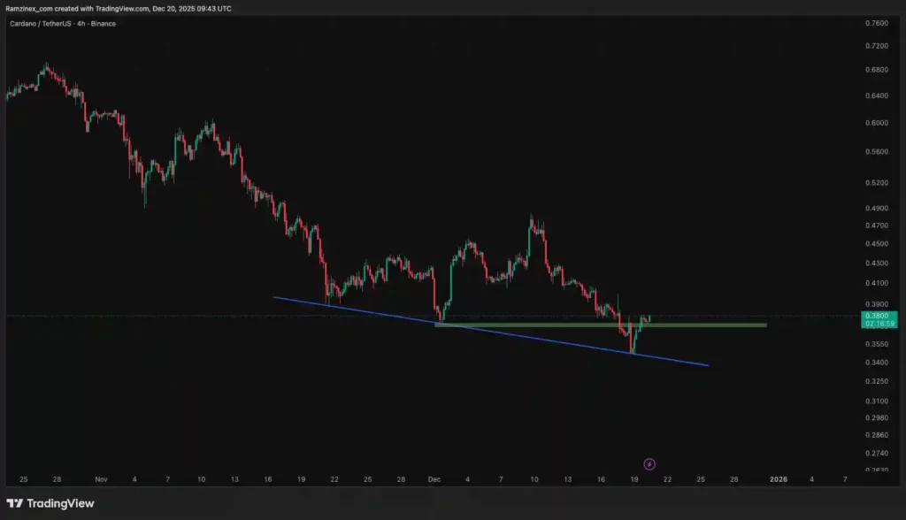Click the Dec label on time axis
Screen dimensions: 906x520
[x=434, y=479]
